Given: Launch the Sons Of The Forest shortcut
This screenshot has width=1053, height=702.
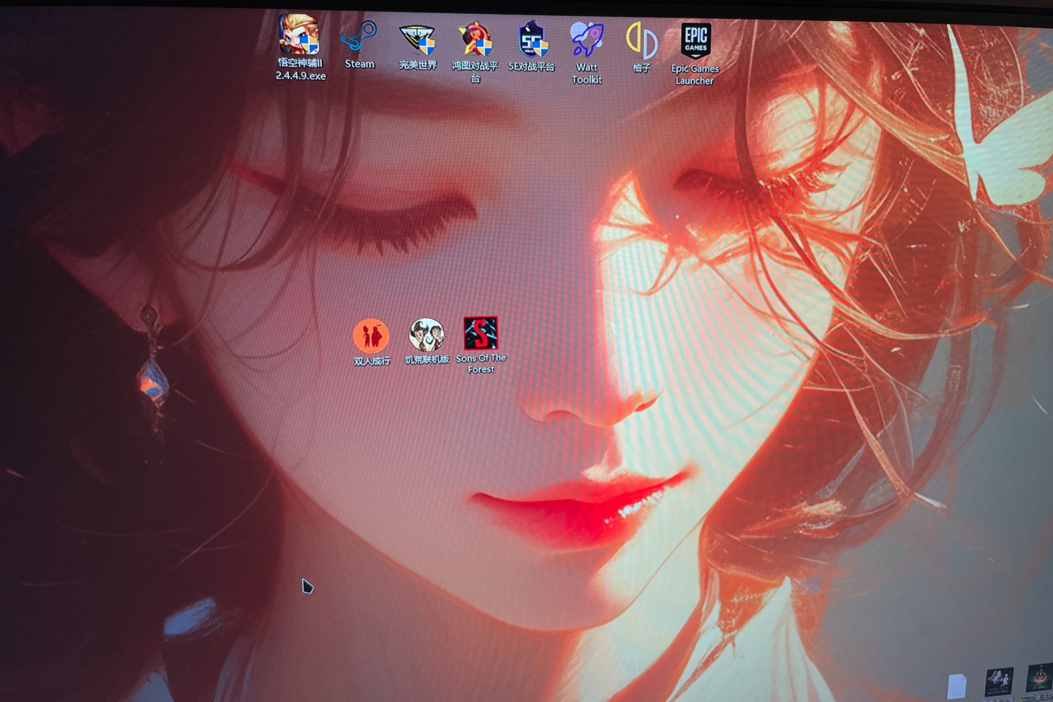Looking at the screenshot, I should tap(481, 333).
